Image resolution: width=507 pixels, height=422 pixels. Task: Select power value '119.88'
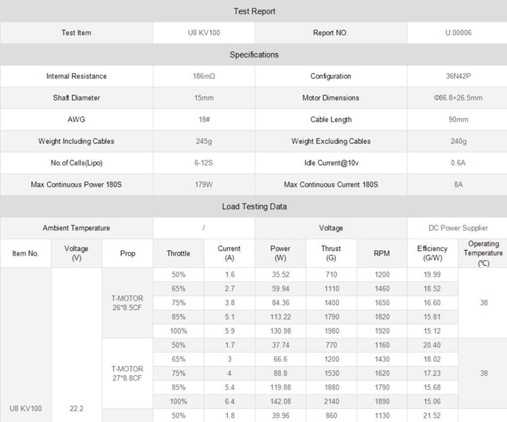point(281,388)
